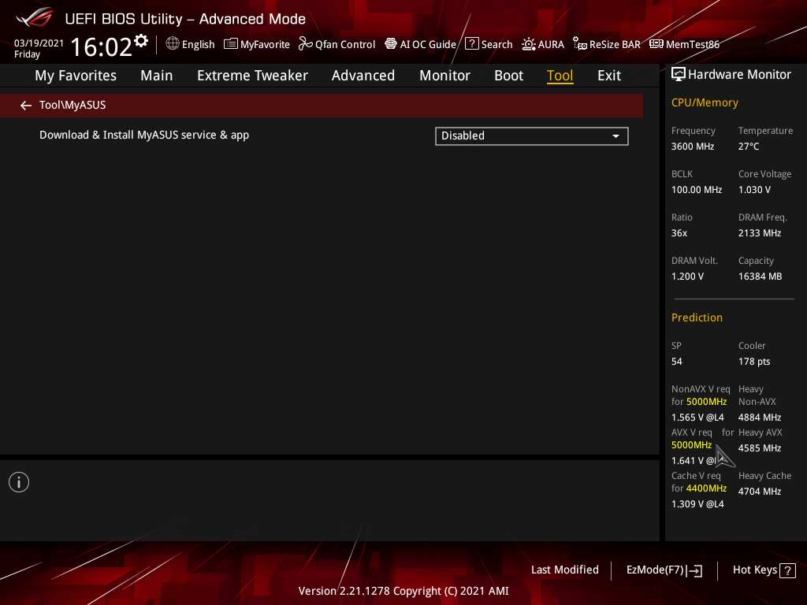Open the AI OC Guide brain icon
Screen dimensions: 807x605
(x=391, y=44)
